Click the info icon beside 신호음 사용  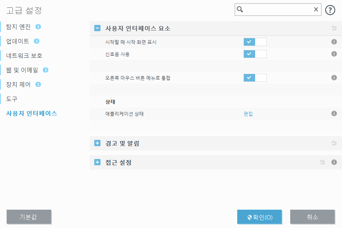click(x=334, y=54)
